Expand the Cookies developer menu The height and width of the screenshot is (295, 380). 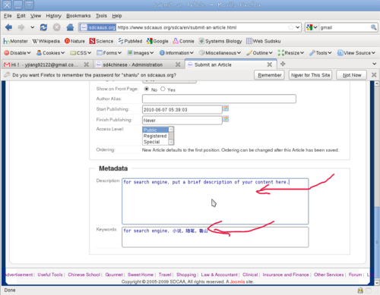(x=50, y=53)
